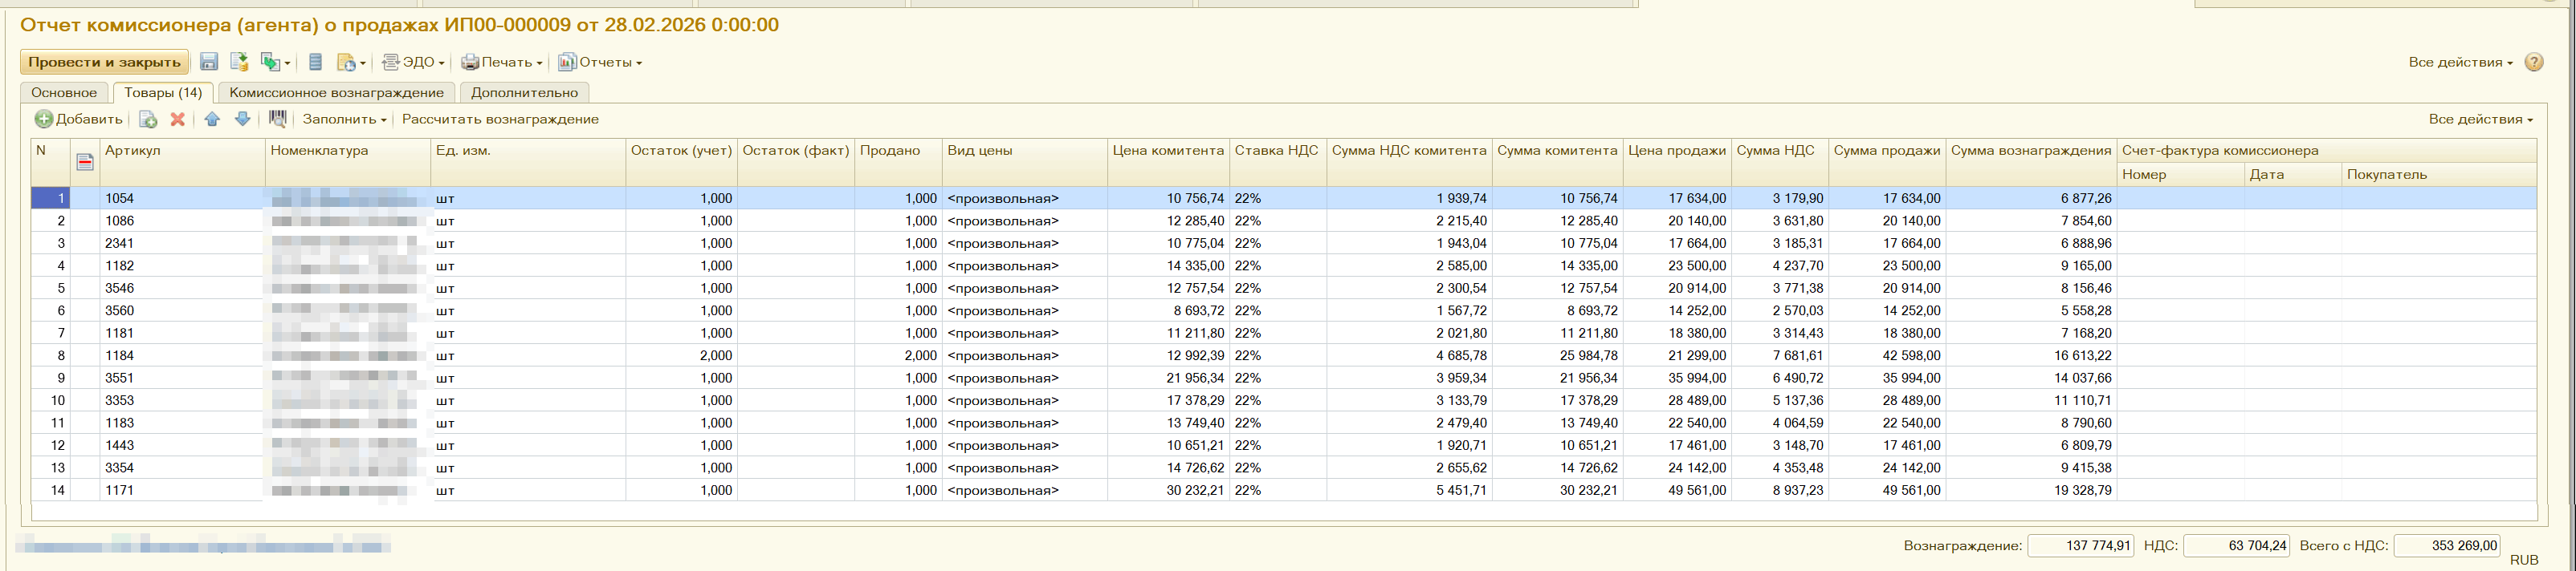Open the Печать dropdown
This screenshot has width=2576, height=571.
[x=501, y=62]
